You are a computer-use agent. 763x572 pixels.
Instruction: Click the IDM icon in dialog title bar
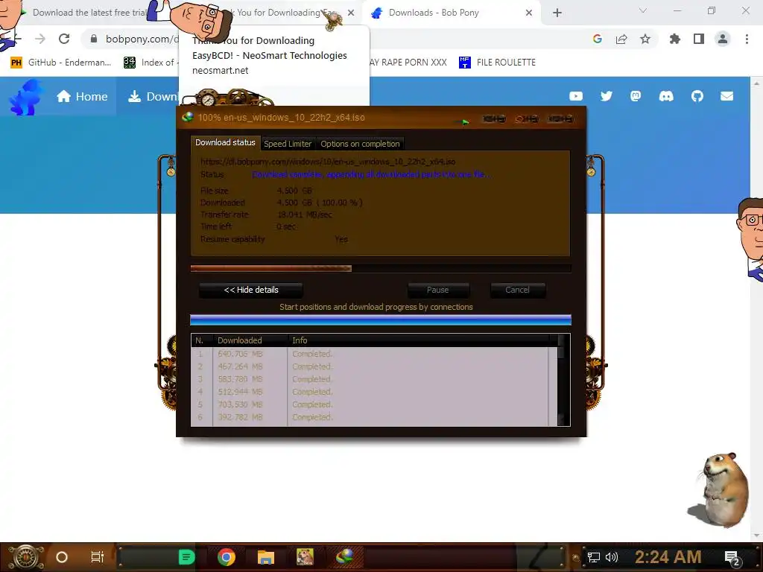tap(188, 117)
